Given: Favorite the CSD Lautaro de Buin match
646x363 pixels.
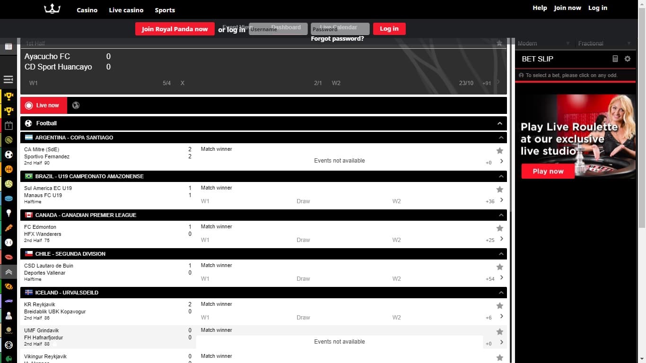Looking at the screenshot, I should pos(500,267).
